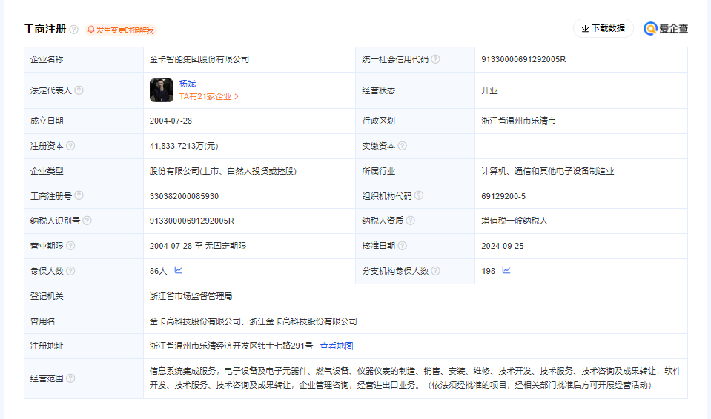This screenshot has height=419, width=711.
Task: Click help icon next to 纳税人资质
Action: (411, 220)
